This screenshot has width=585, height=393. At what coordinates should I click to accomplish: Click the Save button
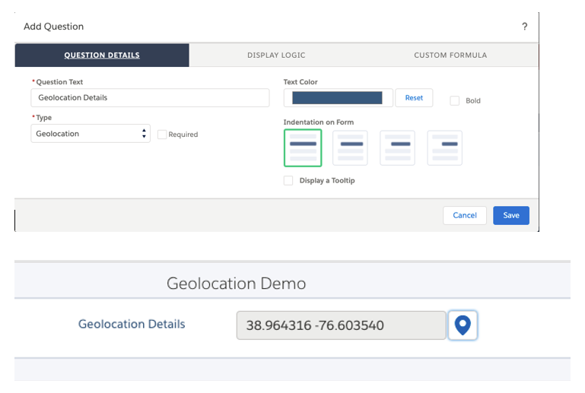tap(511, 216)
